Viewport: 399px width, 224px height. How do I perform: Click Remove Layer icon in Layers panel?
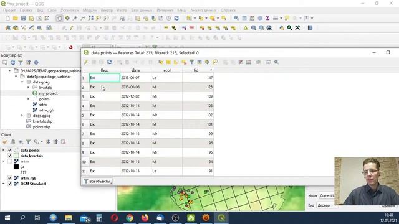63,142
